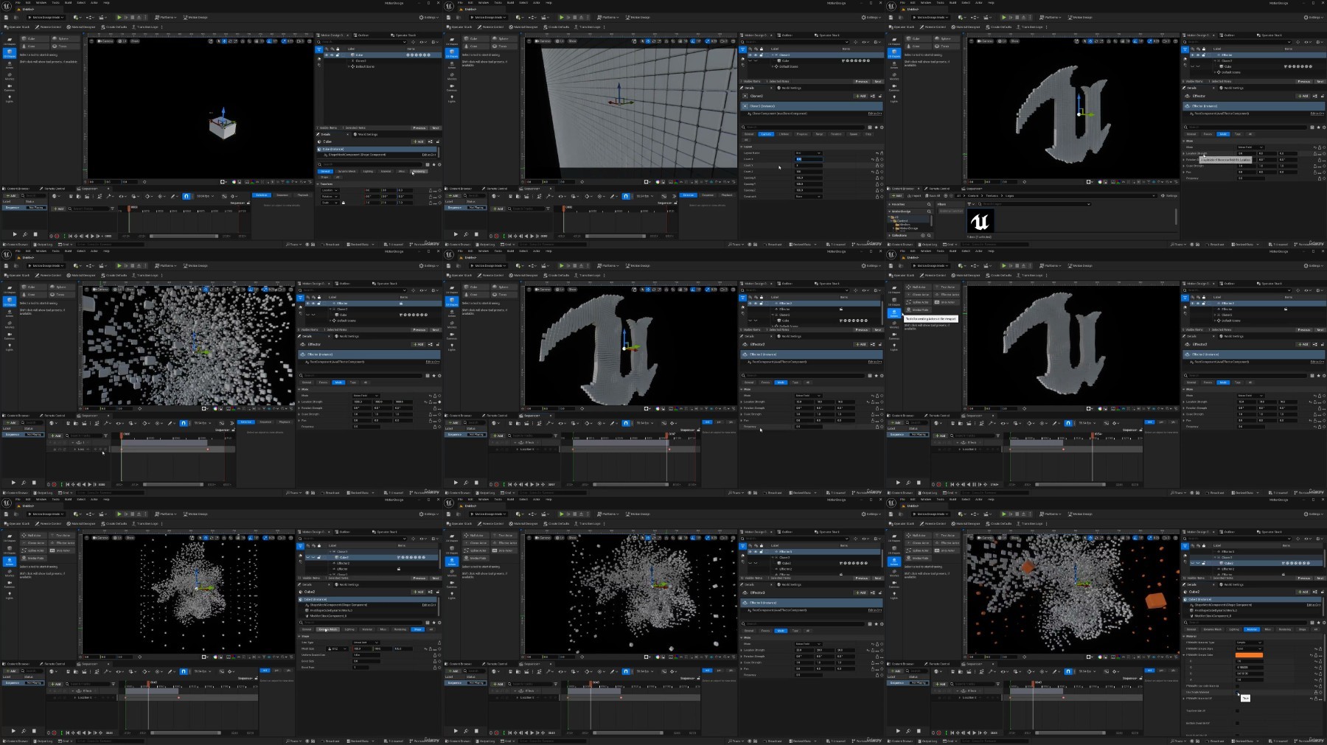Click Transition Logic toolbar button in grid-wall screenshot
1327x745 pixels.
(x=588, y=27)
